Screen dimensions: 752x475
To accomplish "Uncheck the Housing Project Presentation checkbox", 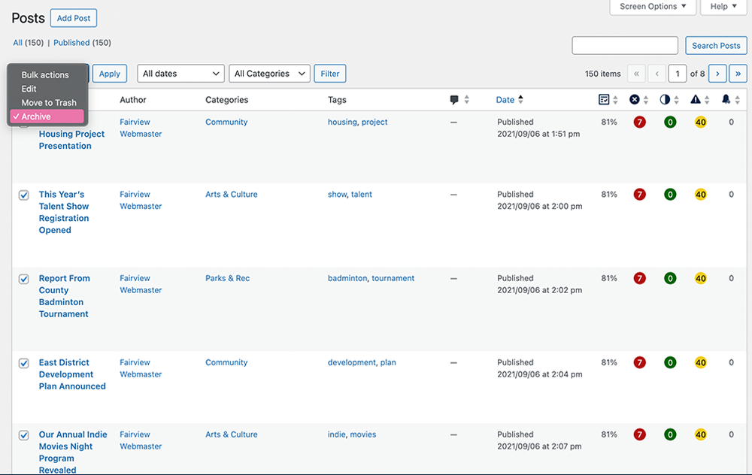I will [23, 123].
